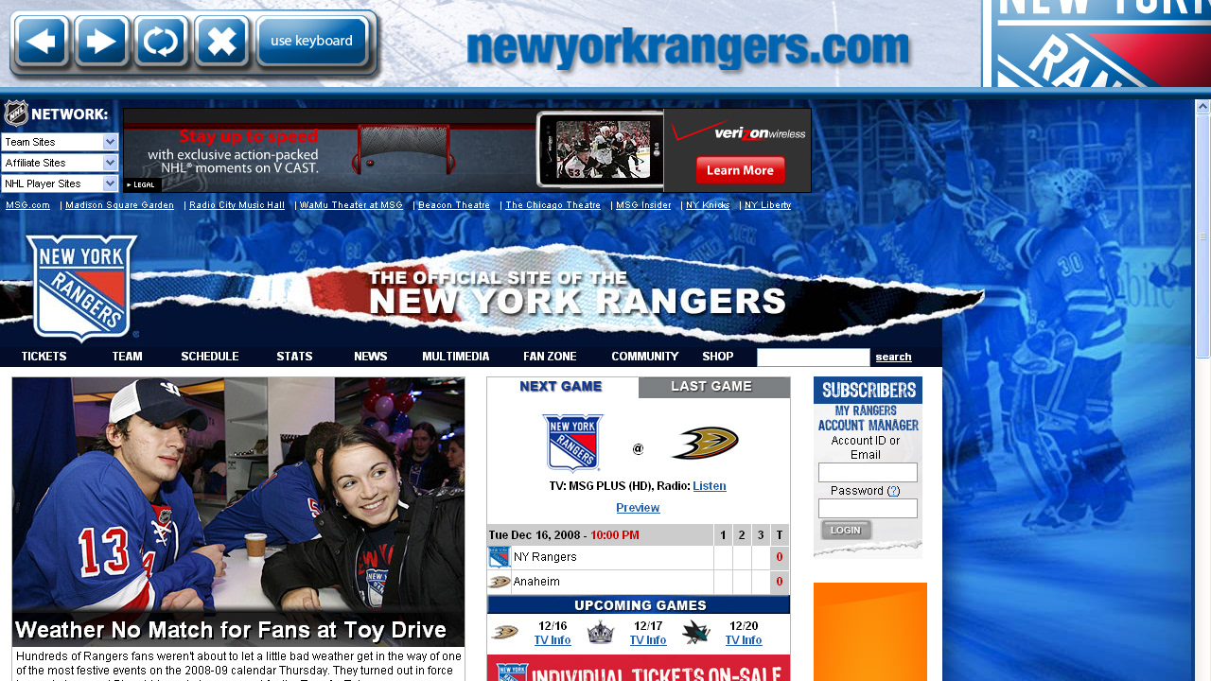Open the Community menu
The image size is (1211, 681).
pos(645,357)
